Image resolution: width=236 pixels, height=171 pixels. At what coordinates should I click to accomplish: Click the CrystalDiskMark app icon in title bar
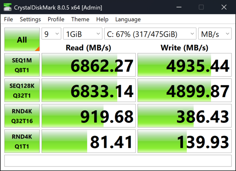pos(8,7)
